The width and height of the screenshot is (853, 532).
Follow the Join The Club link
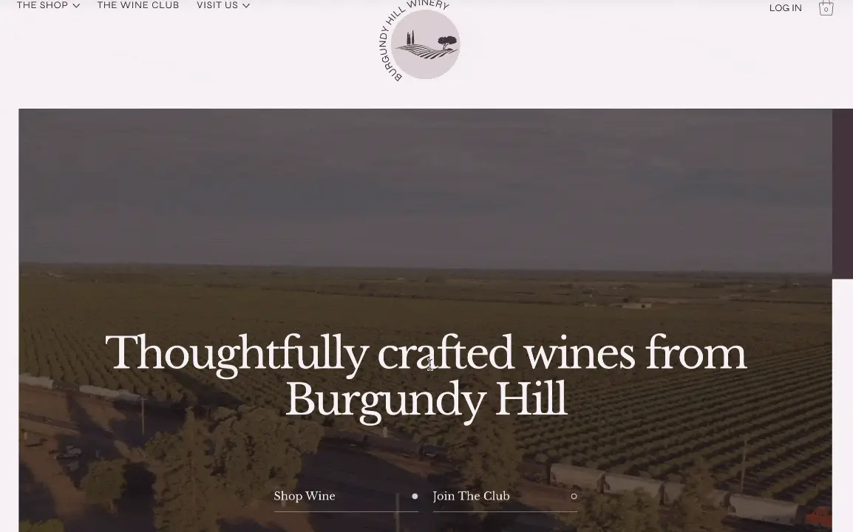[471, 496]
